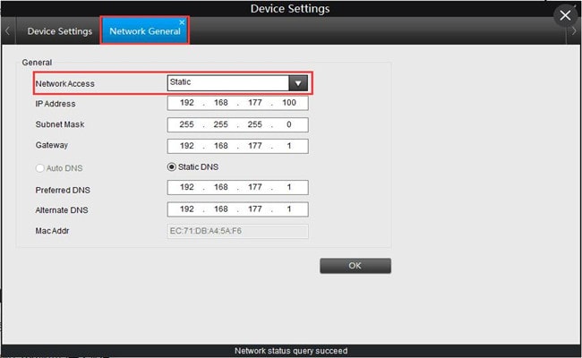Switch to the Network General tab
Image resolution: width=582 pixels, height=358 pixels.
tap(145, 31)
